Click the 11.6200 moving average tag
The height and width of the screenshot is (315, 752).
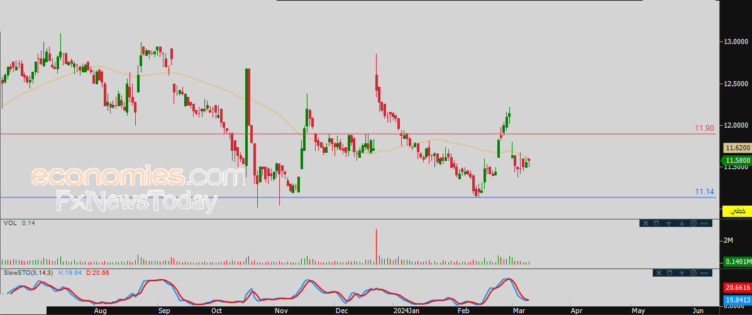click(739, 148)
